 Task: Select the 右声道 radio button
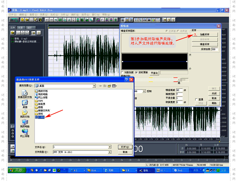(178, 31)
